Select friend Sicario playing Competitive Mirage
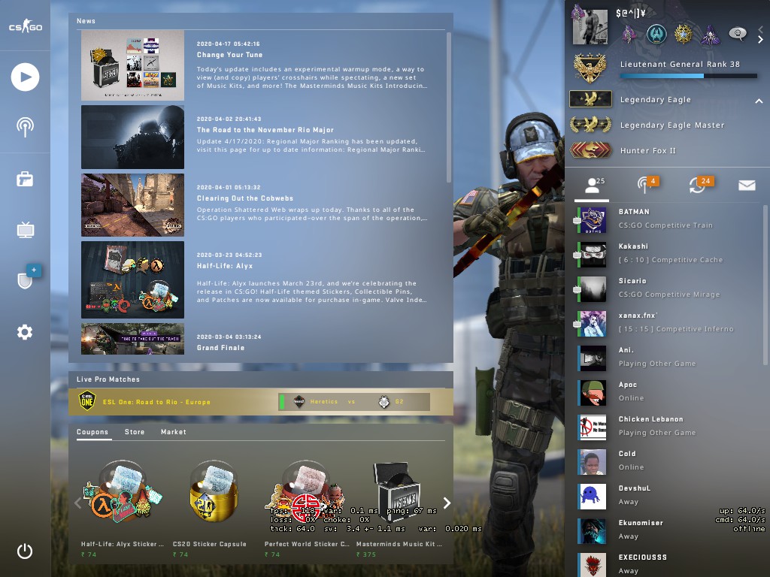 [x=668, y=288]
